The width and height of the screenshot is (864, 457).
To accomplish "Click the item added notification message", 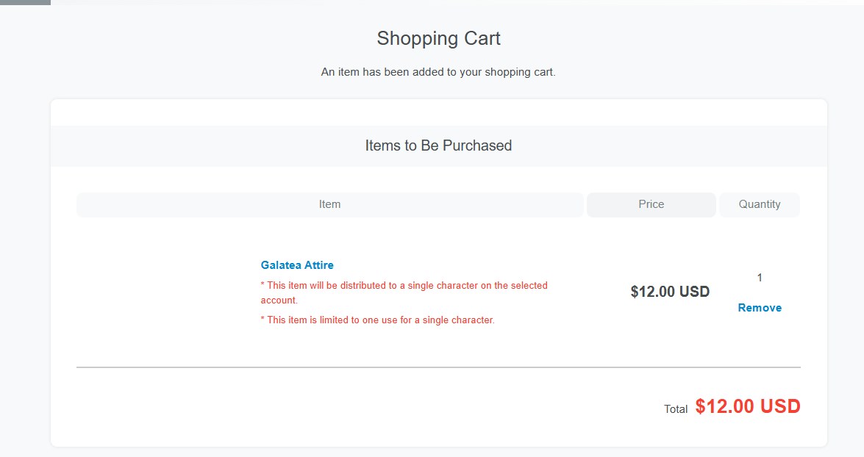I will tap(438, 73).
